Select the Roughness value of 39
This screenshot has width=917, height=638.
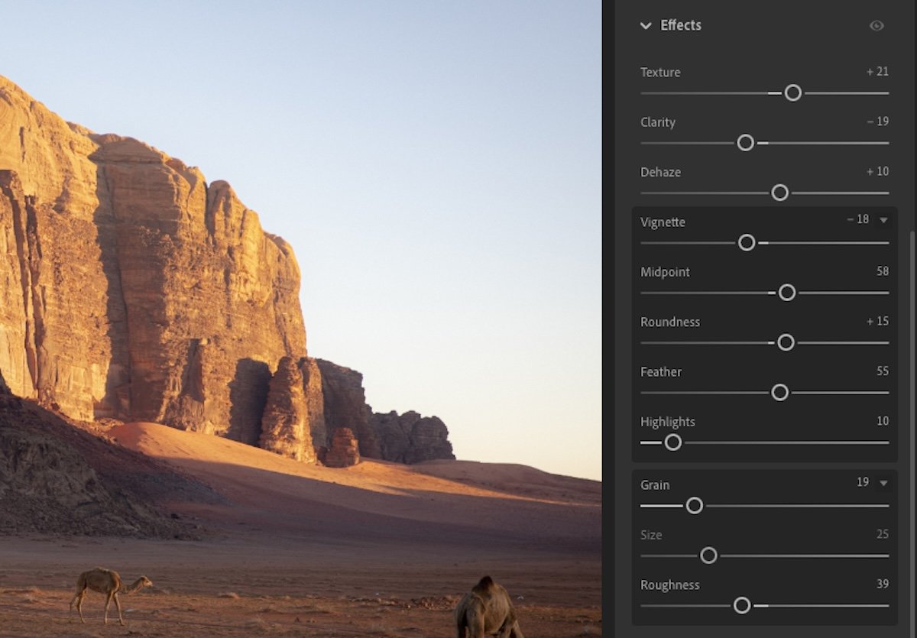pyautogui.click(x=883, y=584)
